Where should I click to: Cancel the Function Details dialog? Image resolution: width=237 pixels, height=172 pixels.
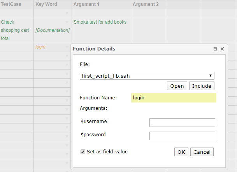[202, 152]
